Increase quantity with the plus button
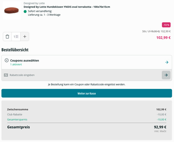Screen dimensions: 174x142 (x=25, y=37)
